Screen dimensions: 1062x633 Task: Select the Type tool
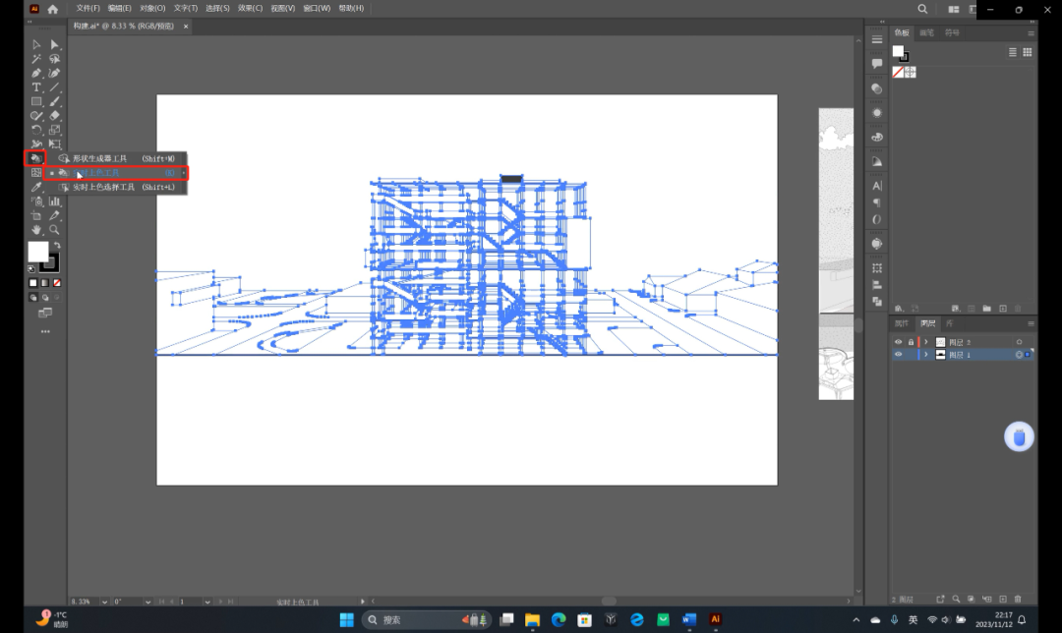coord(36,87)
